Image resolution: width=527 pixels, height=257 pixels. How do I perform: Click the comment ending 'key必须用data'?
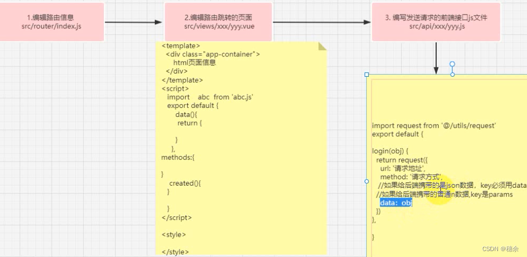pos(452,186)
